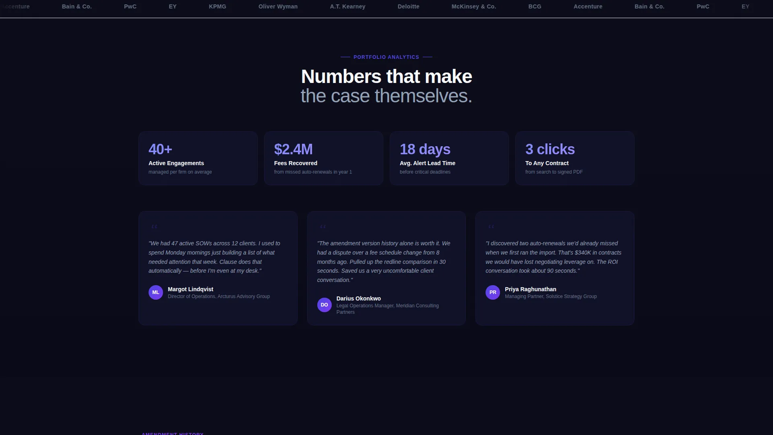Image resolution: width=773 pixels, height=435 pixels.
Task: Click the BCG logo text
Action: coord(535,6)
